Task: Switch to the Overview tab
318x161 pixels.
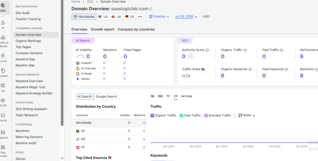Action: coord(79,29)
